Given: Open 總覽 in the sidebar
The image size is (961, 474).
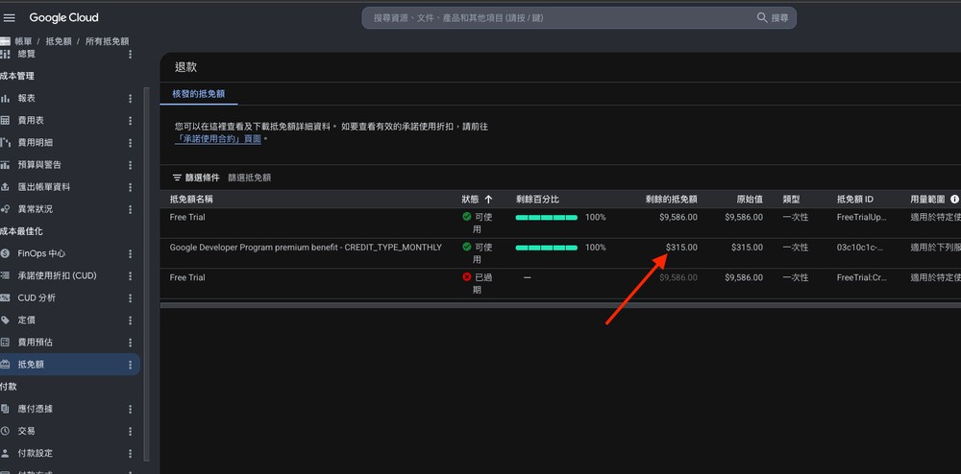Looking at the screenshot, I should tap(27, 54).
